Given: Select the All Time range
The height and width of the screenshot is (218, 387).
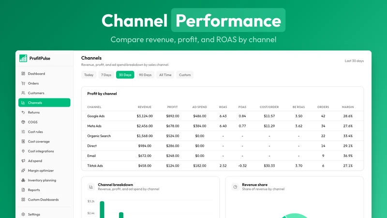Looking at the screenshot, I should click(x=165, y=75).
